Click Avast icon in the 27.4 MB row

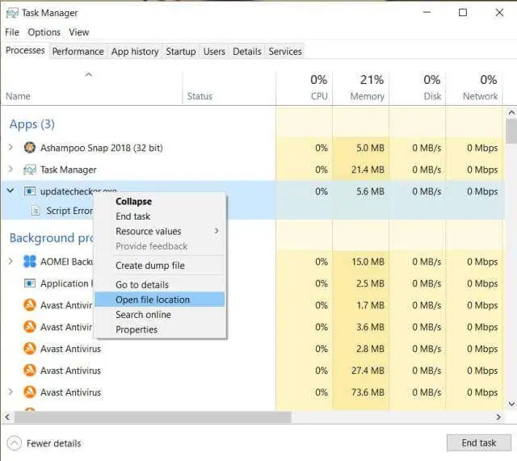[x=30, y=371]
